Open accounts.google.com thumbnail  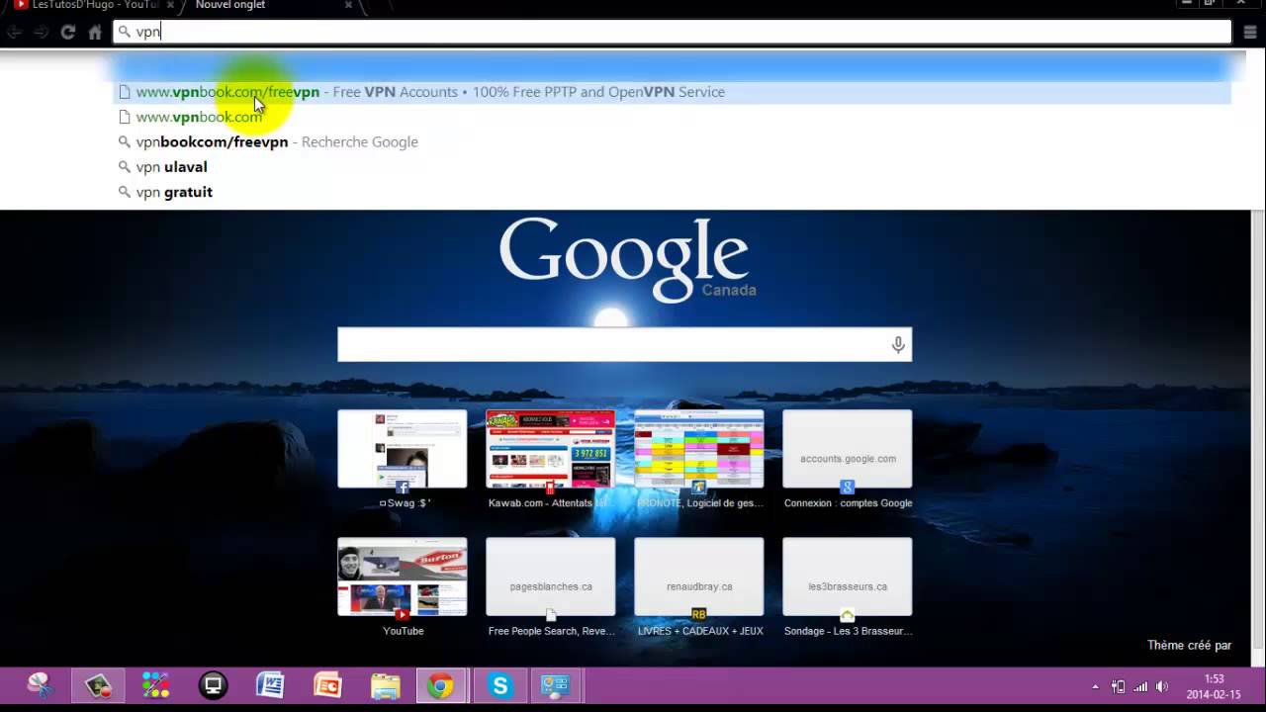(848, 449)
